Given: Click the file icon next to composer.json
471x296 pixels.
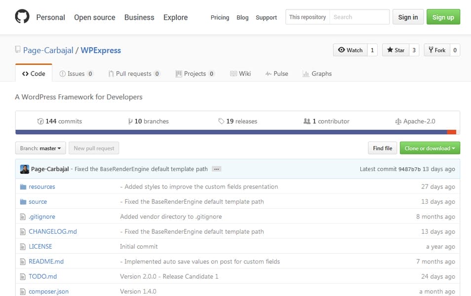Looking at the screenshot, I should (x=23, y=292).
